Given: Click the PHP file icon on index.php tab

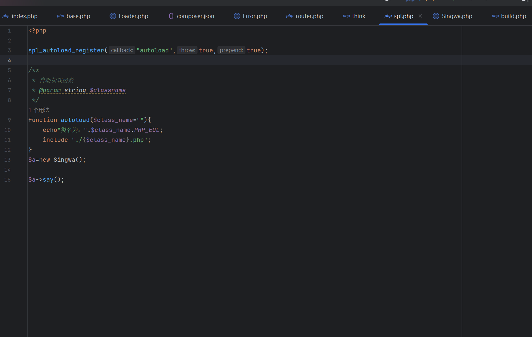Looking at the screenshot, I should pyautogui.click(x=6, y=16).
